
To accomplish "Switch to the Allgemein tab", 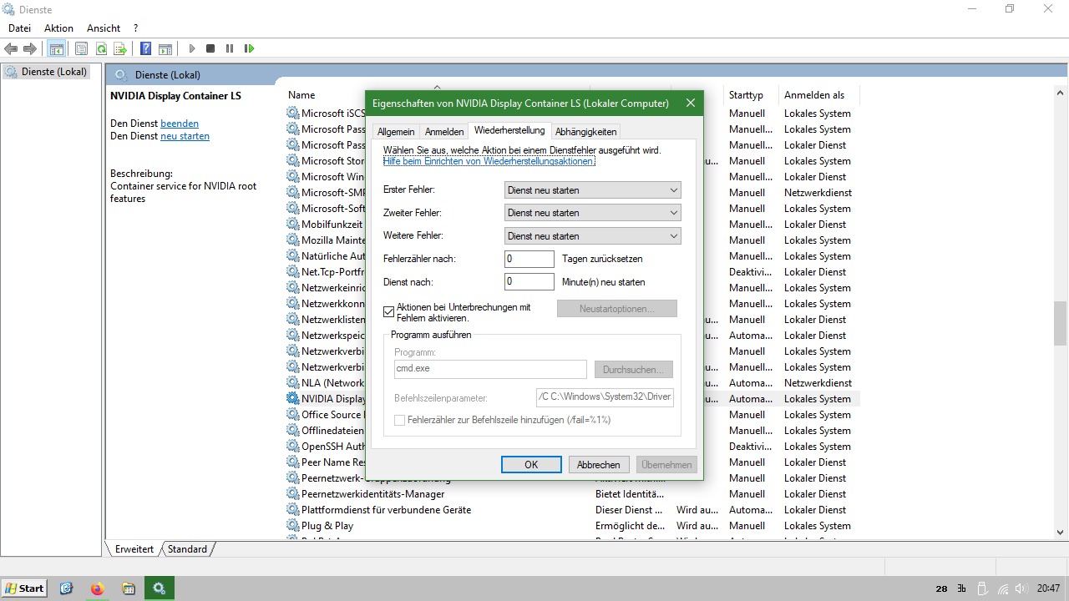I will [x=396, y=132].
